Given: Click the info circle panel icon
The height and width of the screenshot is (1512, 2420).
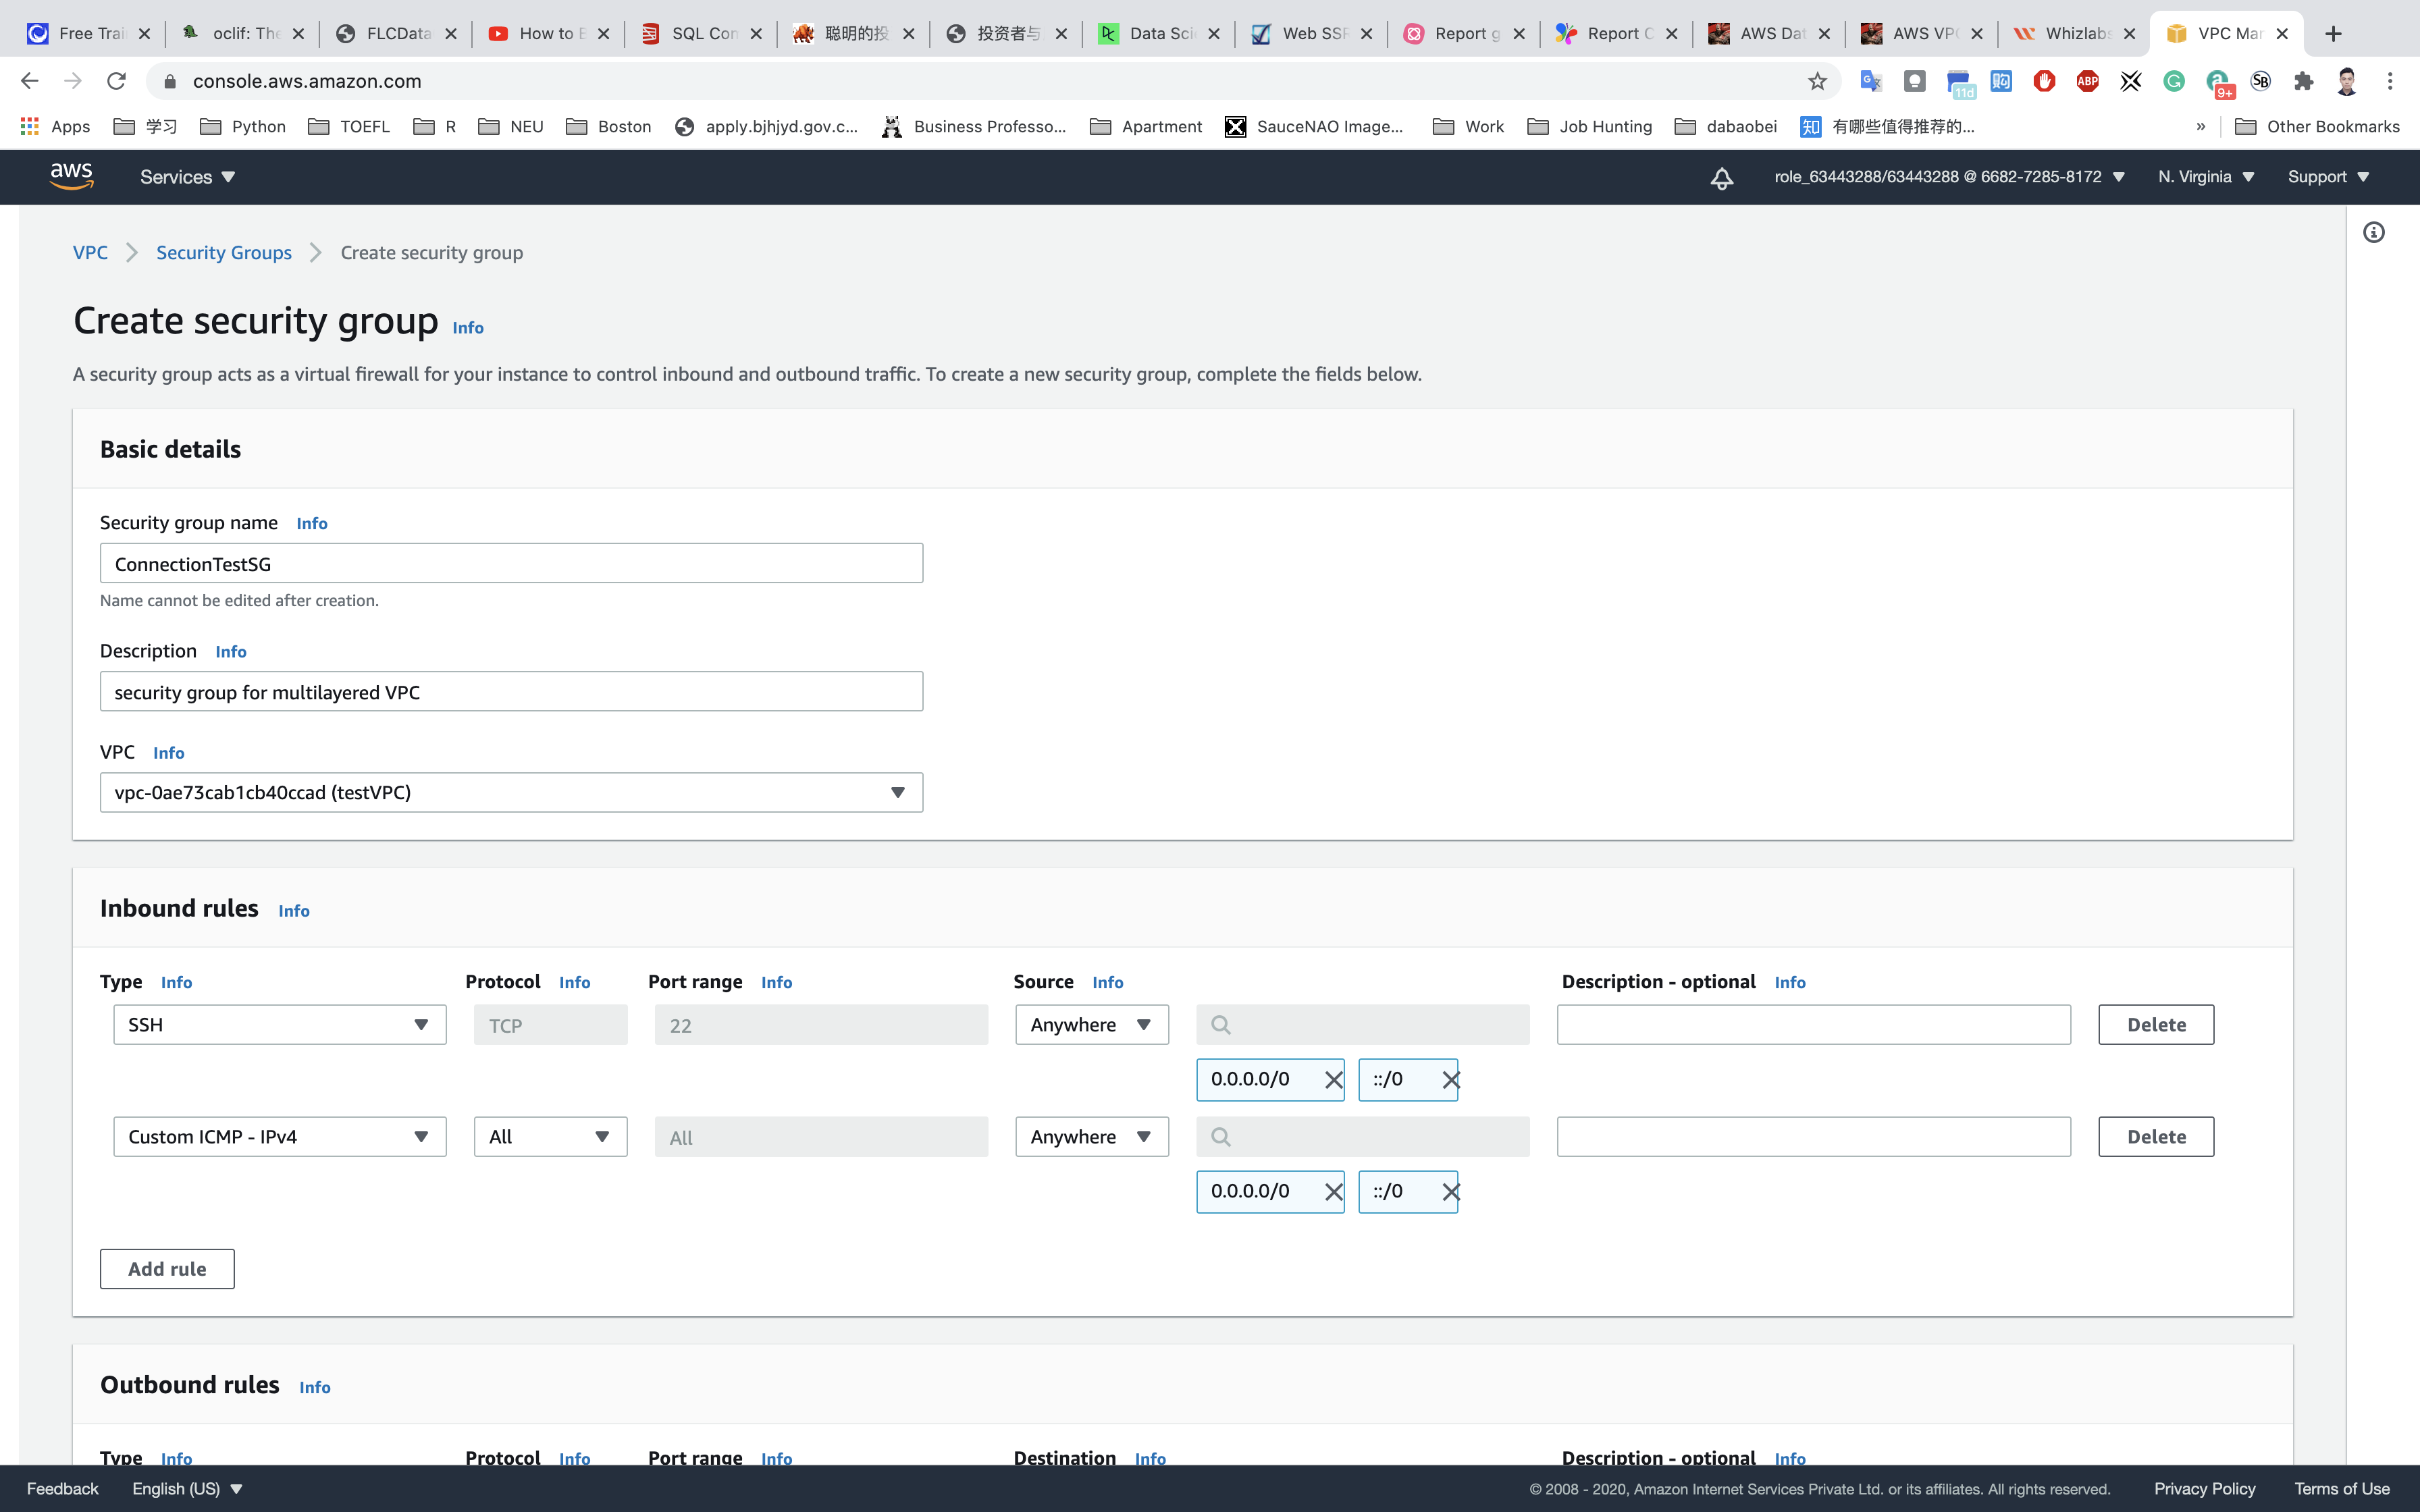Looking at the screenshot, I should pos(2373,233).
